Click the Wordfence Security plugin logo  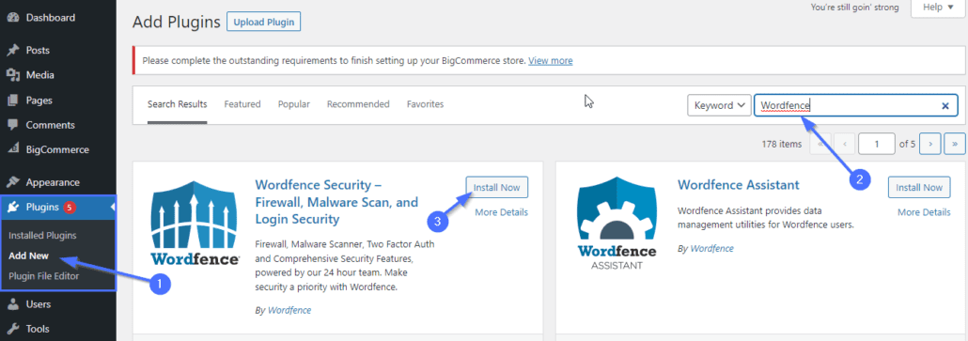(195, 223)
